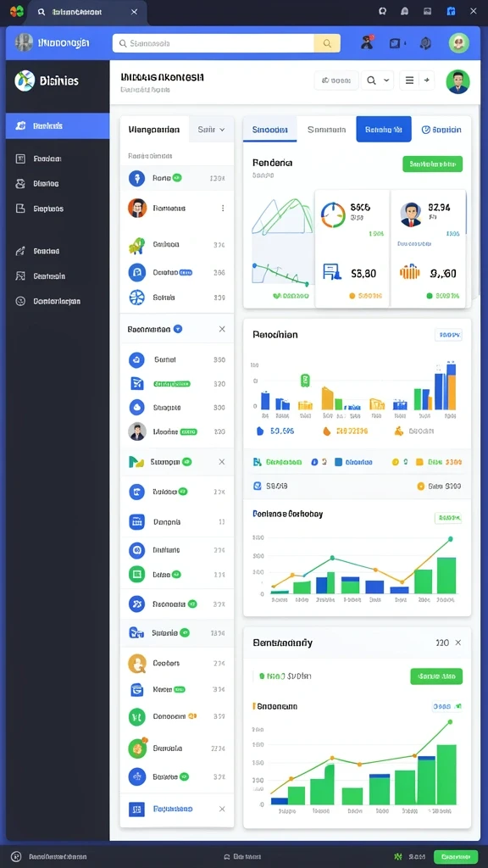Screen dimensions: 488x868
Task: Switch to the solid blue filled tab
Action: click(384, 129)
